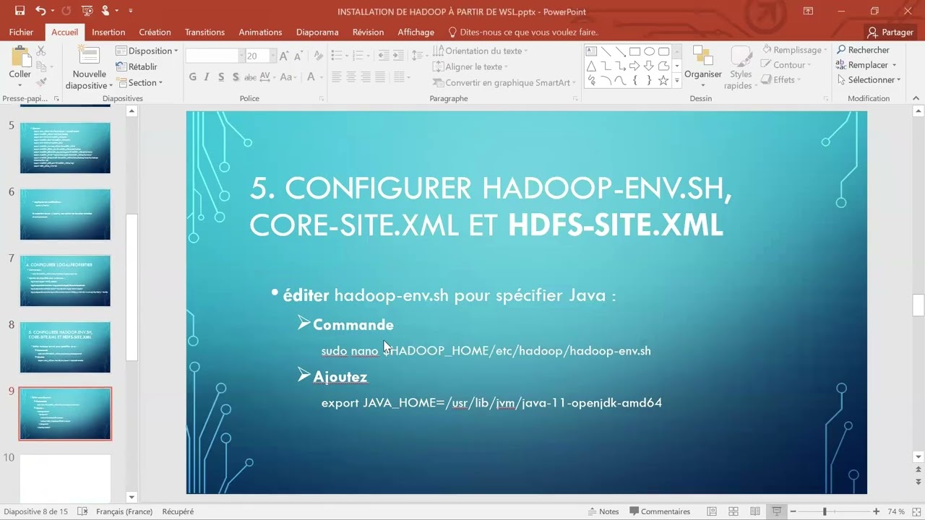Screen dimensions: 925x520
Task: Open line spacing options
Action: tap(418, 56)
